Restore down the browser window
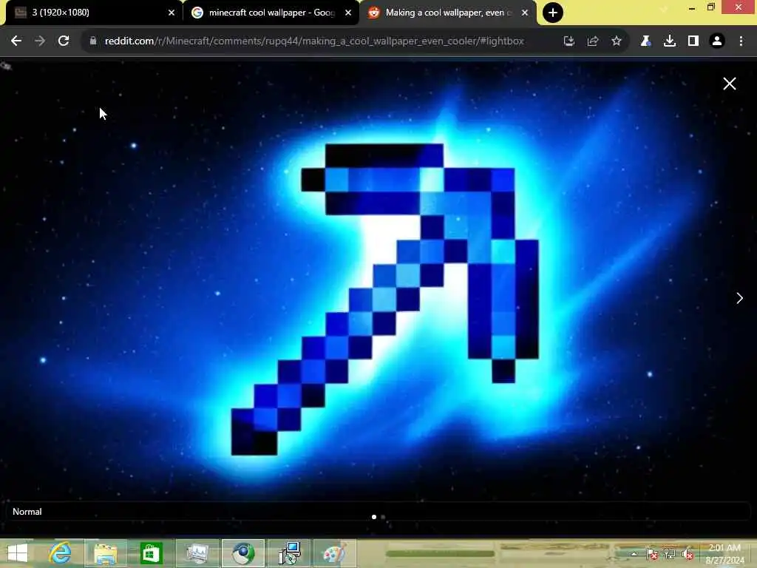This screenshot has width=757, height=568. (710, 7)
